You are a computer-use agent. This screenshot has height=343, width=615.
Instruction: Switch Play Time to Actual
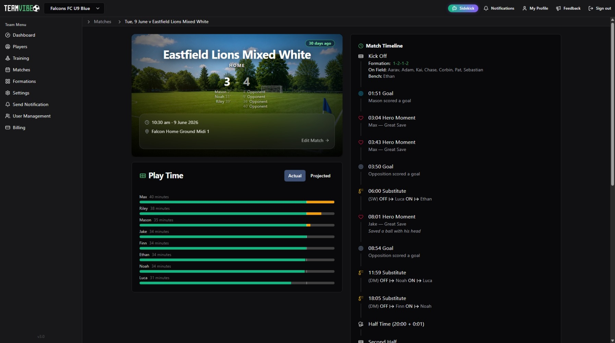pos(295,176)
